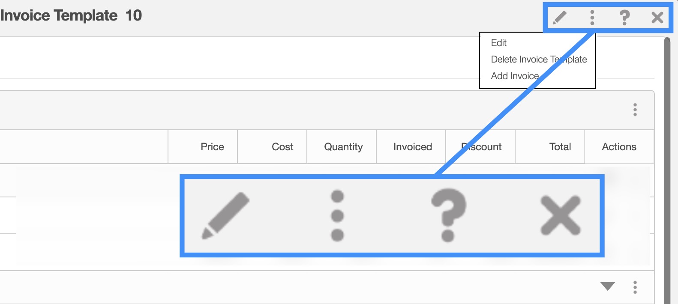Screen dimensions: 678x304
Task: Click the Invoiced column header
Action: coord(412,147)
